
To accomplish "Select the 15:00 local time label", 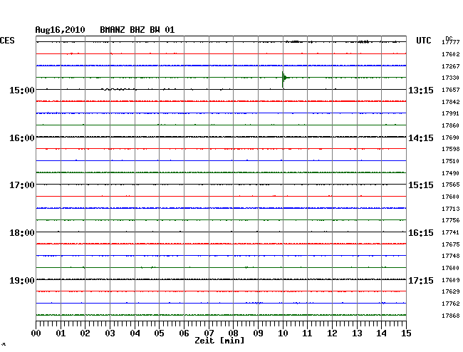I will pos(22,90).
